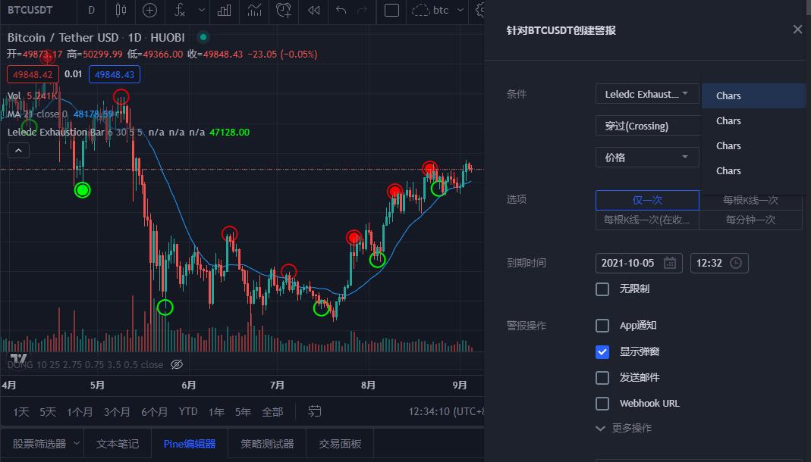Click the BTCUSDT symbol search field
The image size is (811, 462).
(x=30, y=11)
